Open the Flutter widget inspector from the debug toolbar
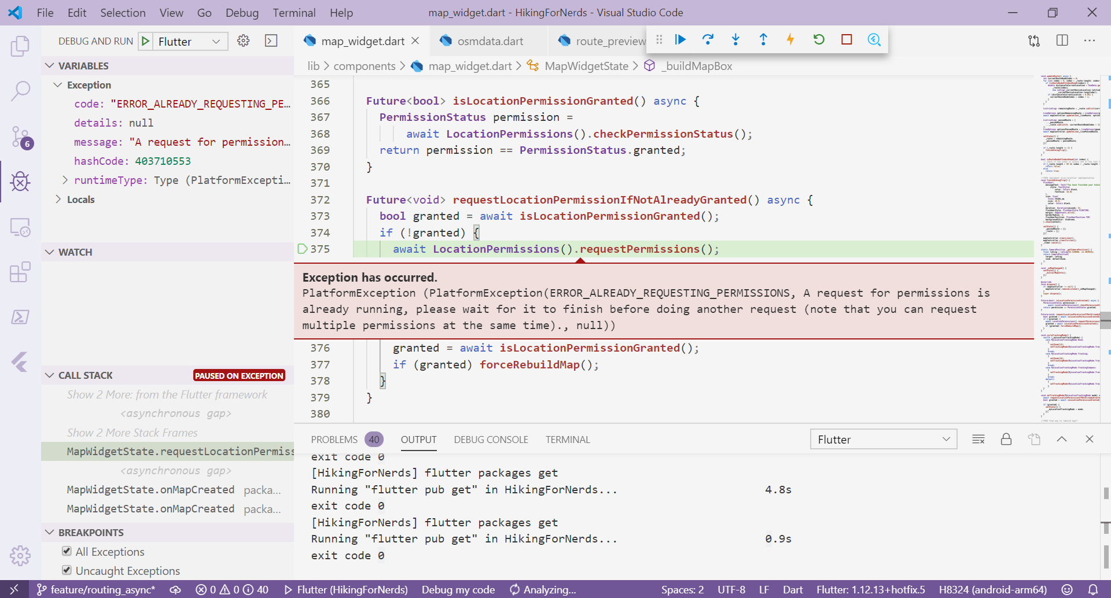This screenshot has height=598, width=1111. (x=874, y=39)
